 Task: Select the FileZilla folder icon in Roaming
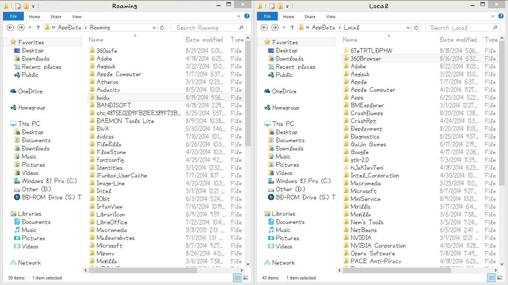[x=92, y=144]
